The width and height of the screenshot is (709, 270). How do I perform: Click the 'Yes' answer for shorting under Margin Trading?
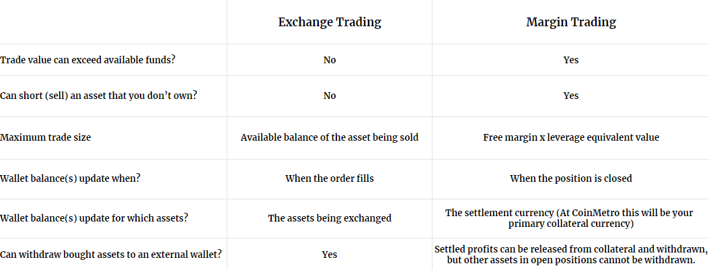click(x=571, y=96)
